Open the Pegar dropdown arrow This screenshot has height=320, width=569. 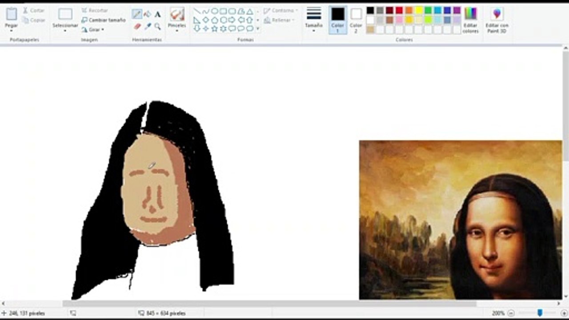pos(12,31)
